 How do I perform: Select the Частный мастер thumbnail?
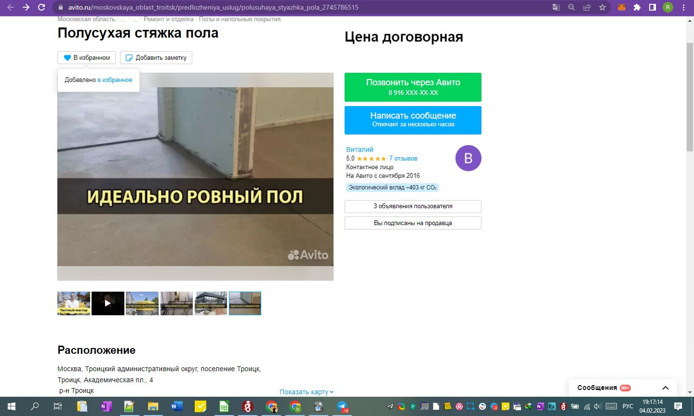click(x=74, y=303)
